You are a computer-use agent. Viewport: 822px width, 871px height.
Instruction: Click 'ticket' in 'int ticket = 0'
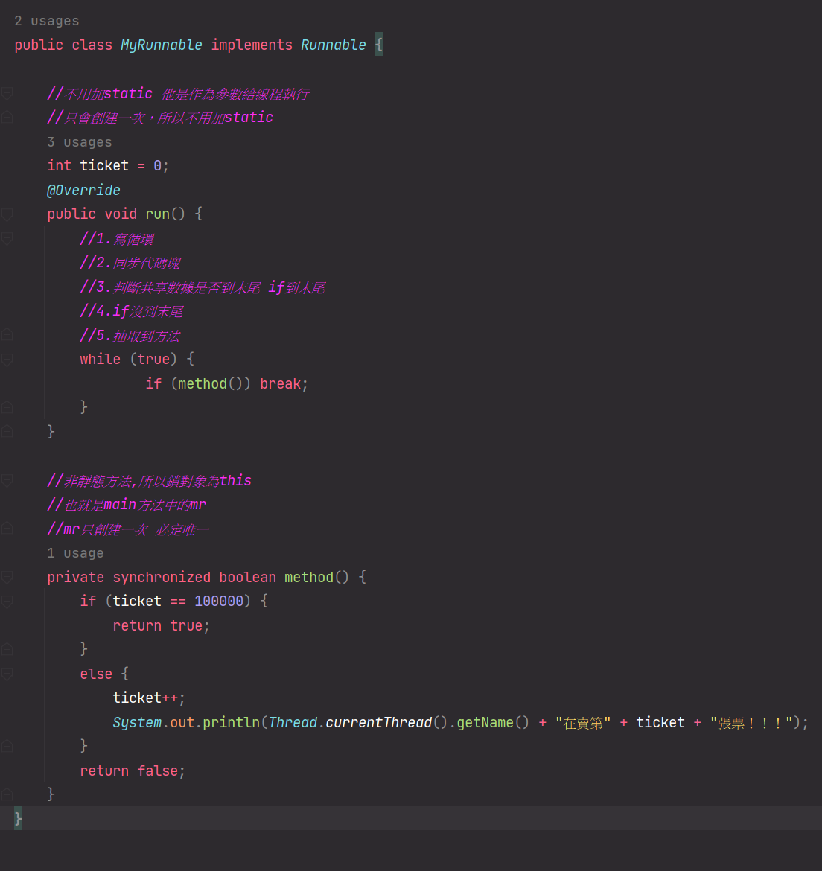[103, 165]
